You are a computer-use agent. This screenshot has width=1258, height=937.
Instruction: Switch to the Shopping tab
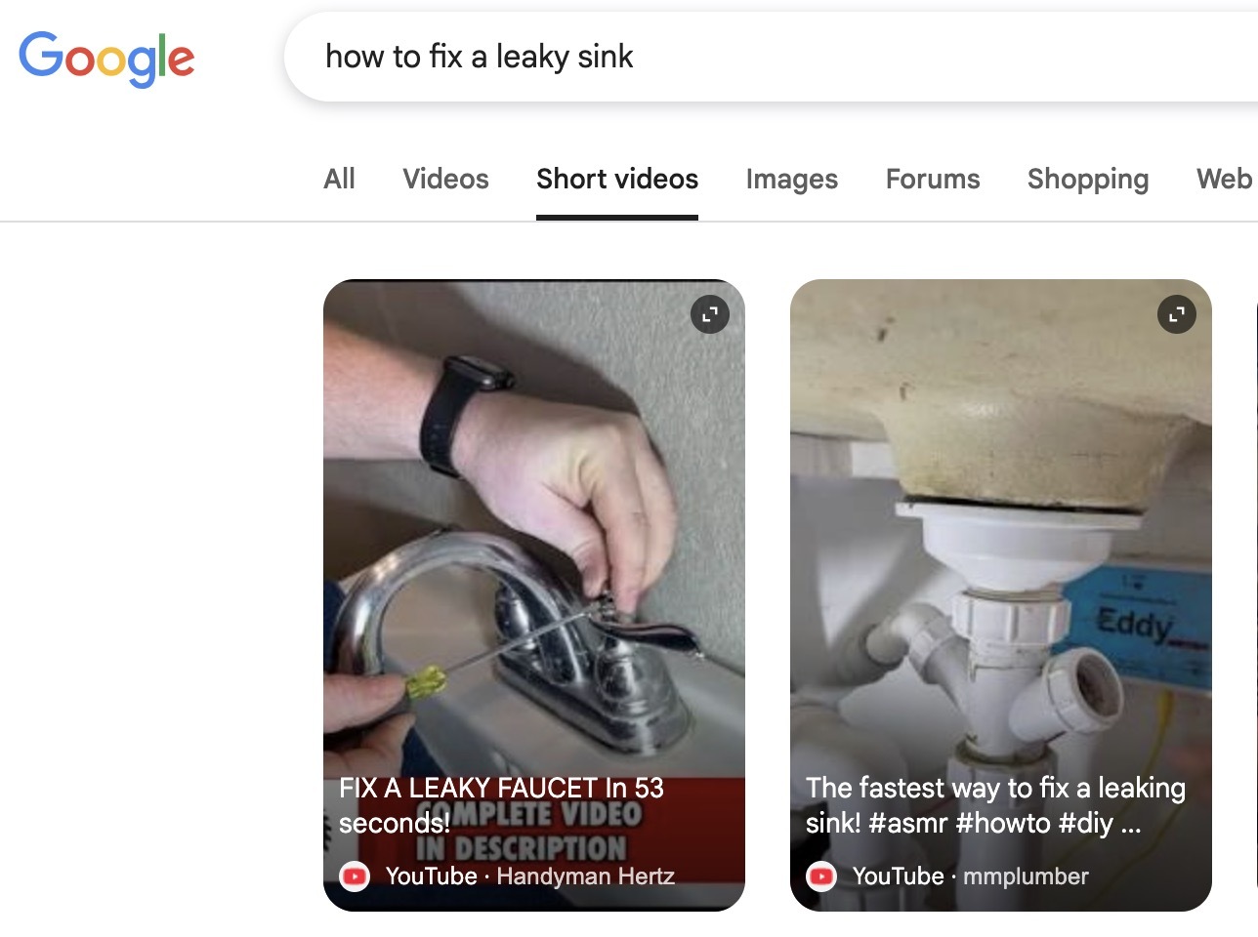pyautogui.click(x=1088, y=179)
